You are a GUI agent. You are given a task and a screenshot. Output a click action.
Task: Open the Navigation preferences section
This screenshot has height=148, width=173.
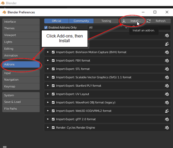[21, 80]
